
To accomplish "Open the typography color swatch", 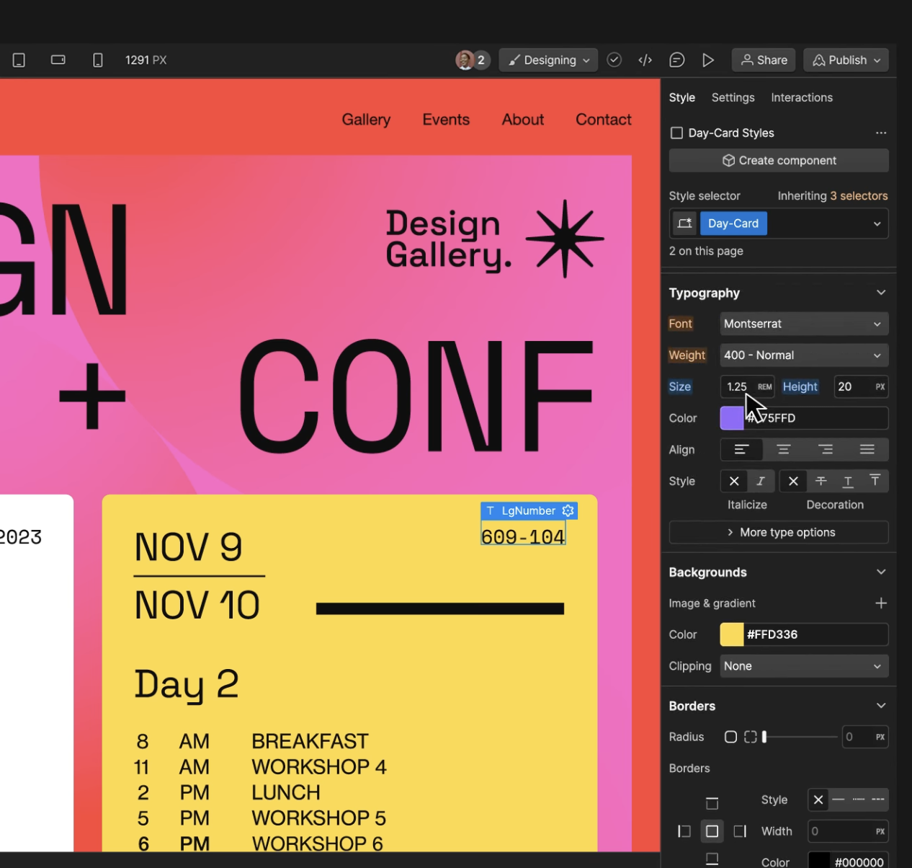I will (x=730, y=418).
